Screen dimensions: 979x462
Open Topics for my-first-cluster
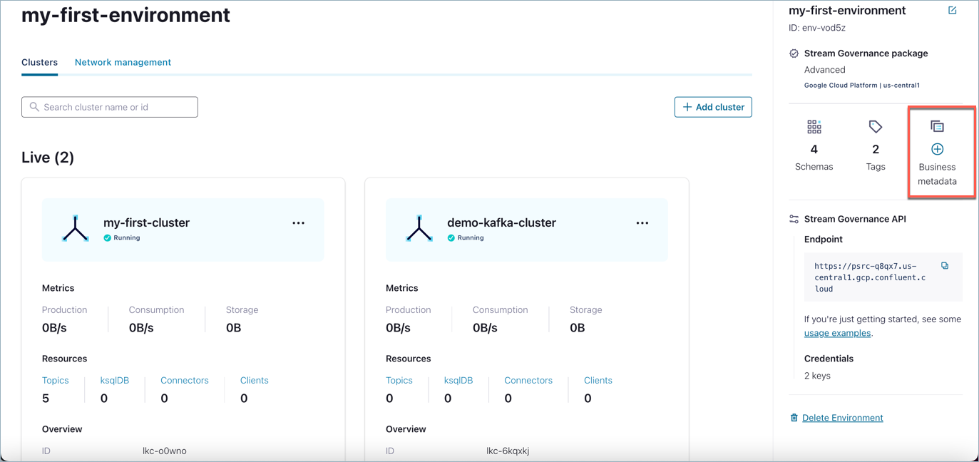click(55, 381)
